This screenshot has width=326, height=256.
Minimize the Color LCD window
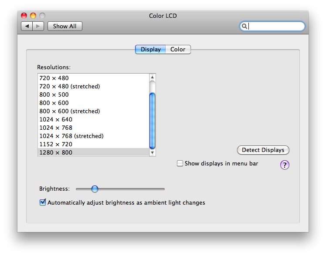tap(33, 16)
